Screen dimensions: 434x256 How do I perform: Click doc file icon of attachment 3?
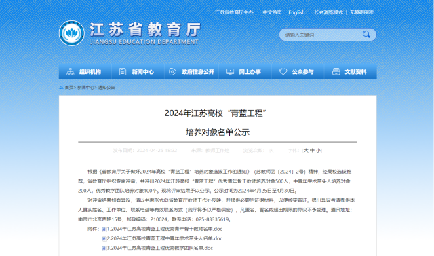click(x=104, y=249)
